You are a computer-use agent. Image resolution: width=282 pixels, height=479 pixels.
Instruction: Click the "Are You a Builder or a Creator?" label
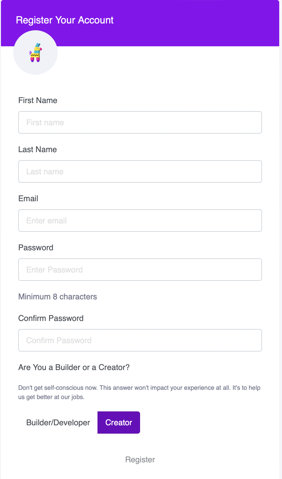(74, 367)
